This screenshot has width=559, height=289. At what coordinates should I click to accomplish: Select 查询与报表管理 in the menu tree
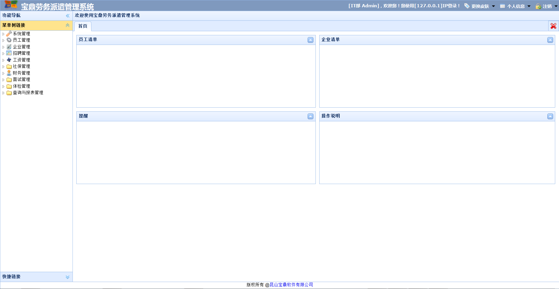[x=28, y=93]
